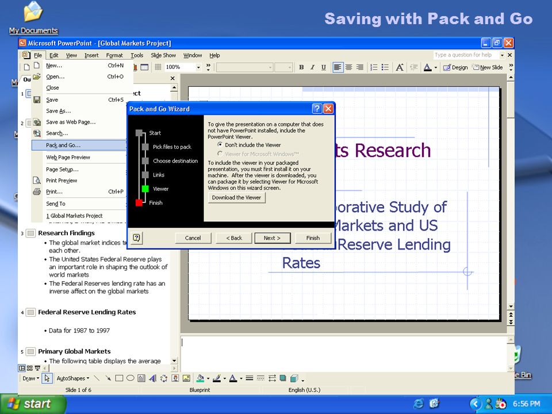Apply bulleted list formatting

(385, 67)
